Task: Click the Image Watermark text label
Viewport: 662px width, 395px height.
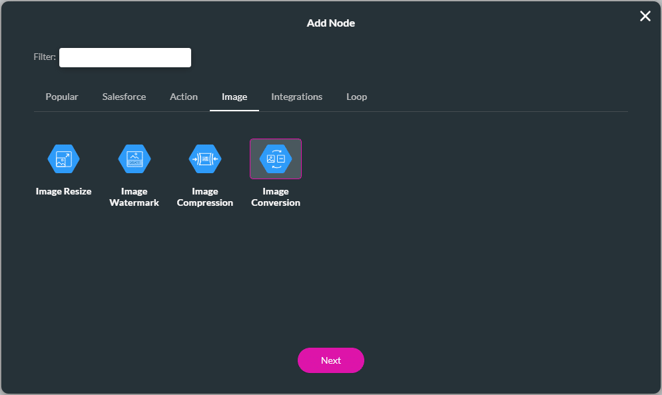Action: click(x=135, y=197)
